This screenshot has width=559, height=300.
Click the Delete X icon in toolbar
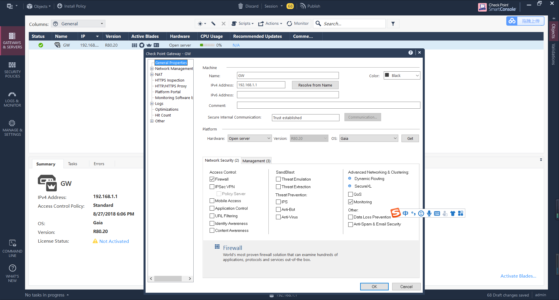[x=223, y=24]
